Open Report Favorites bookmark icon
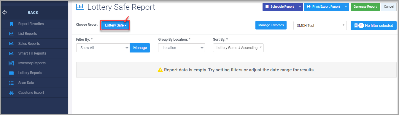 (12, 24)
